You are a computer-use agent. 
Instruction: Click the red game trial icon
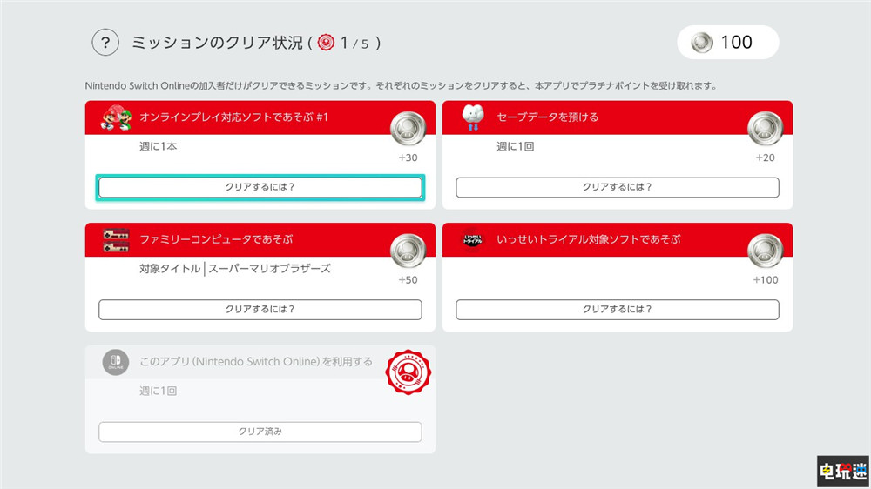tap(473, 239)
